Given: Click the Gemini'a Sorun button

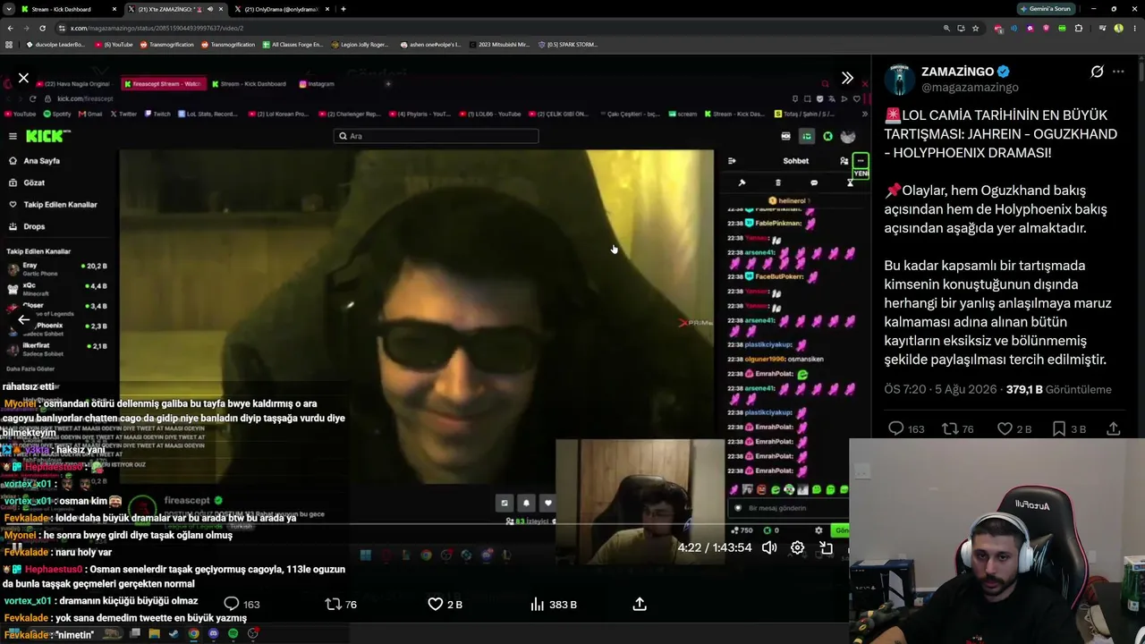Looking at the screenshot, I should click(1046, 9).
